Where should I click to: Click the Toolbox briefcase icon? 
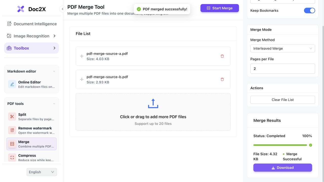9,48
